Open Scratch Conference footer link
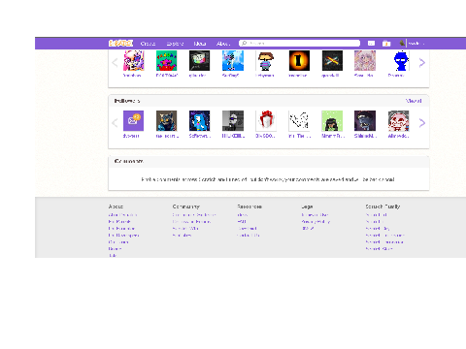 (385, 236)
